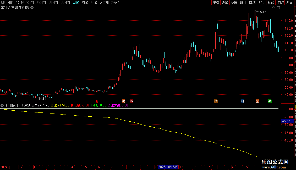Click the 菲利华(日线.前复权) chart title

click(15, 8)
